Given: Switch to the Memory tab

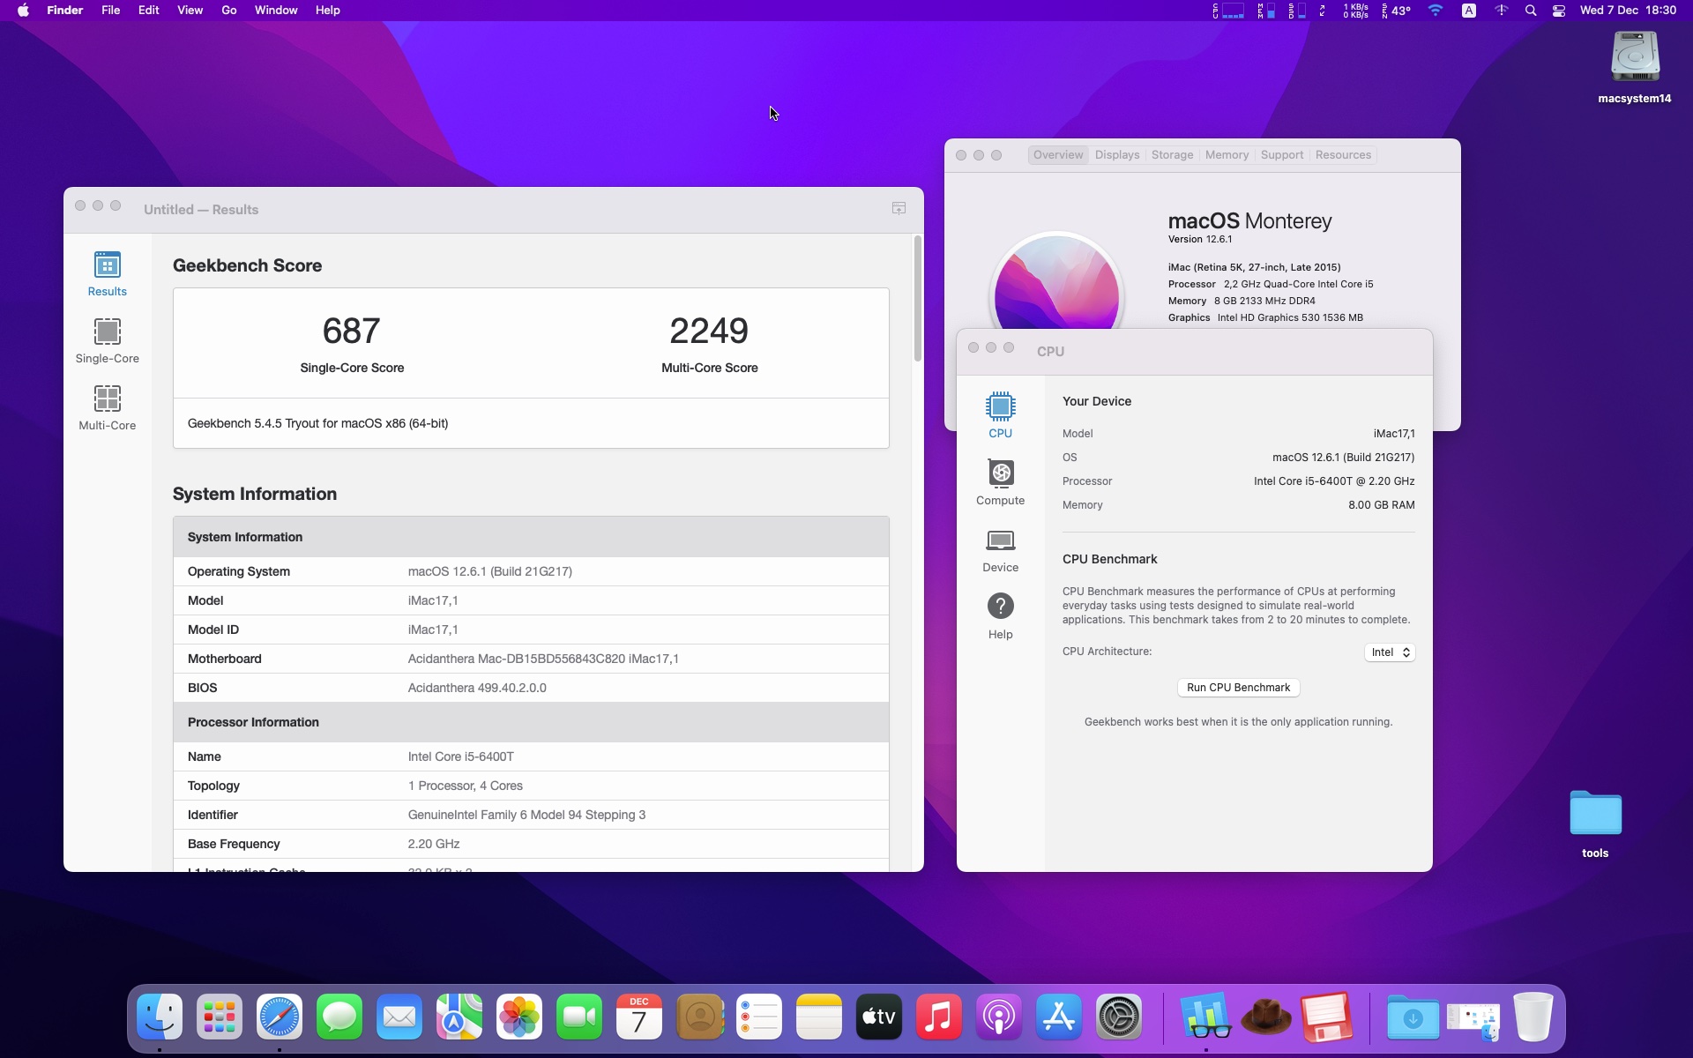Looking at the screenshot, I should 1227,155.
